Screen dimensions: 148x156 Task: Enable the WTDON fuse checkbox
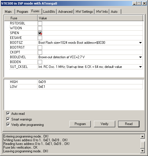(x=40, y=28)
